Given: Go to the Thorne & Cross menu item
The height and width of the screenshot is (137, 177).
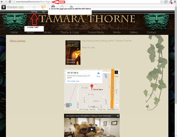Looking at the screenshot, I should [70, 32].
